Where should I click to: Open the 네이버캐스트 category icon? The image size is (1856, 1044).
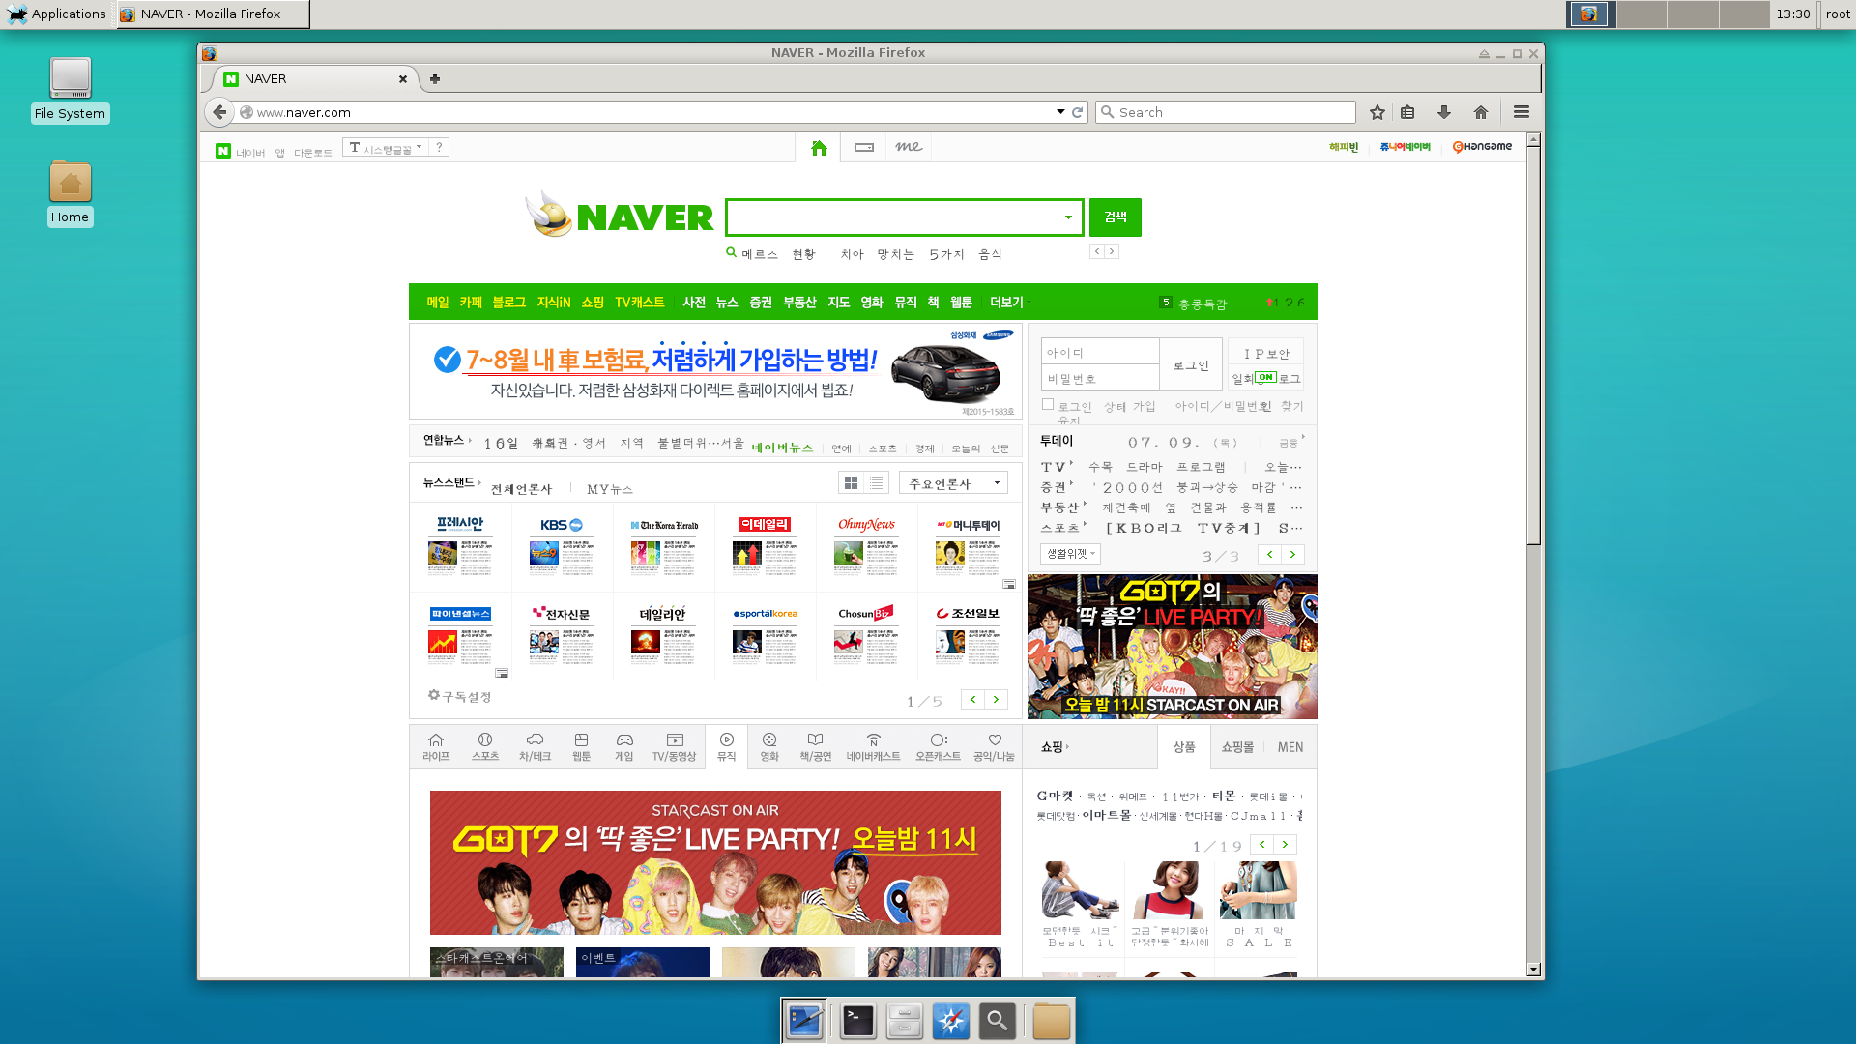pyautogui.click(x=874, y=747)
